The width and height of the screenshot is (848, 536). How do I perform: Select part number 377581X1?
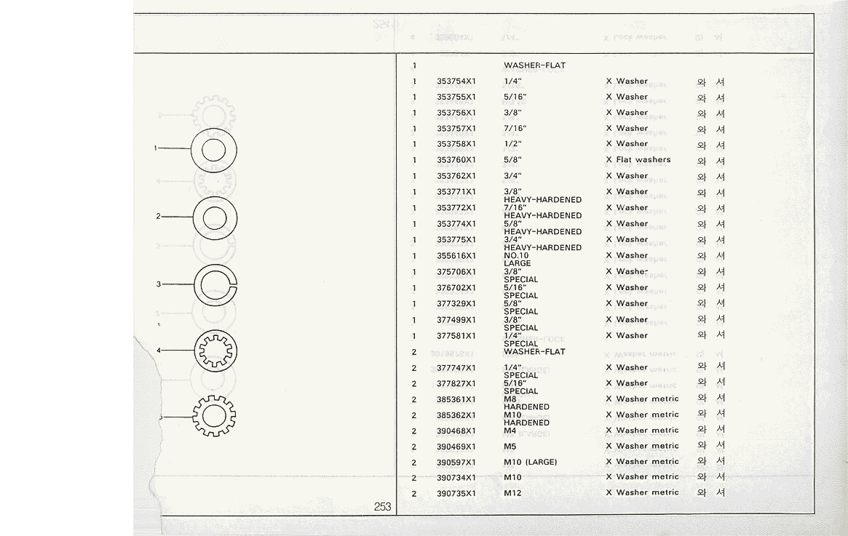click(x=456, y=336)
